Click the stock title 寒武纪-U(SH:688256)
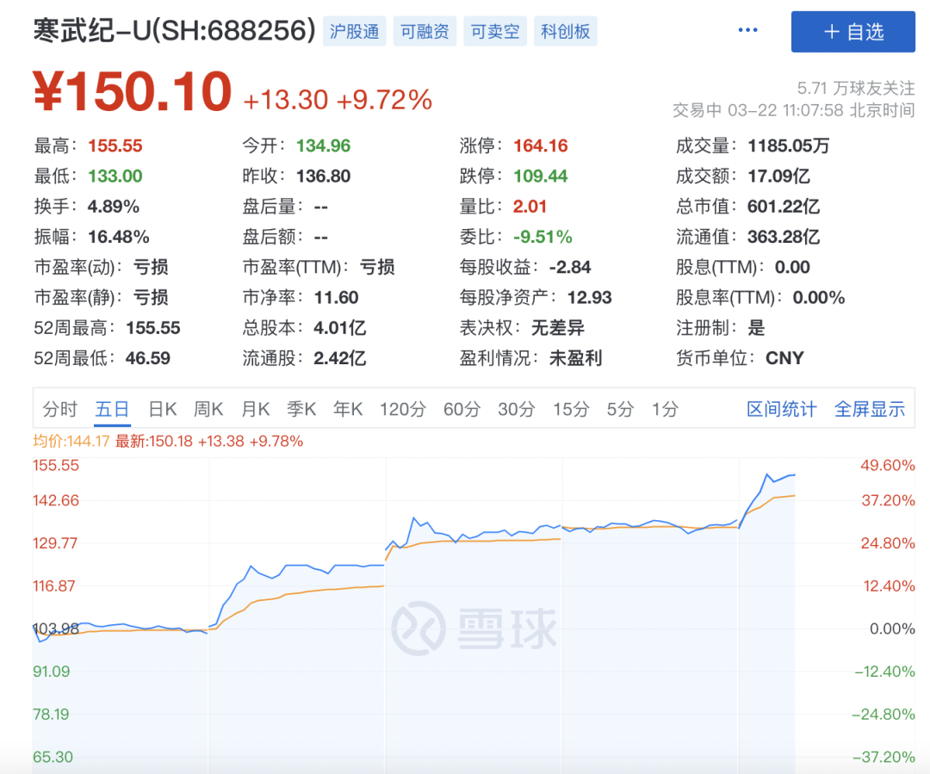The image size is (930, 774). (x=174, y=31)
